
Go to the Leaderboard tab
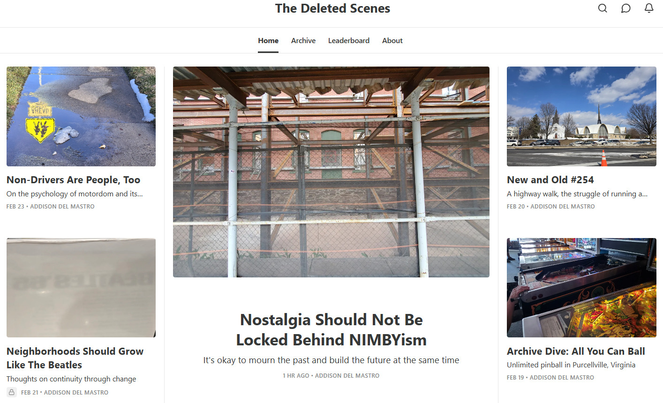click(x=348, y=41)
